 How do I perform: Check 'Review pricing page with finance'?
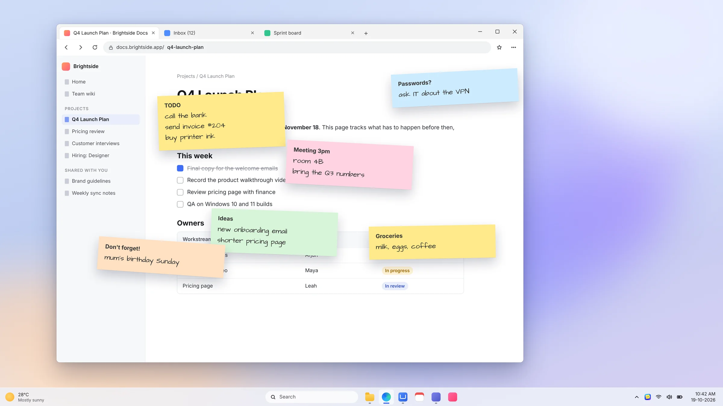[180, 192]
